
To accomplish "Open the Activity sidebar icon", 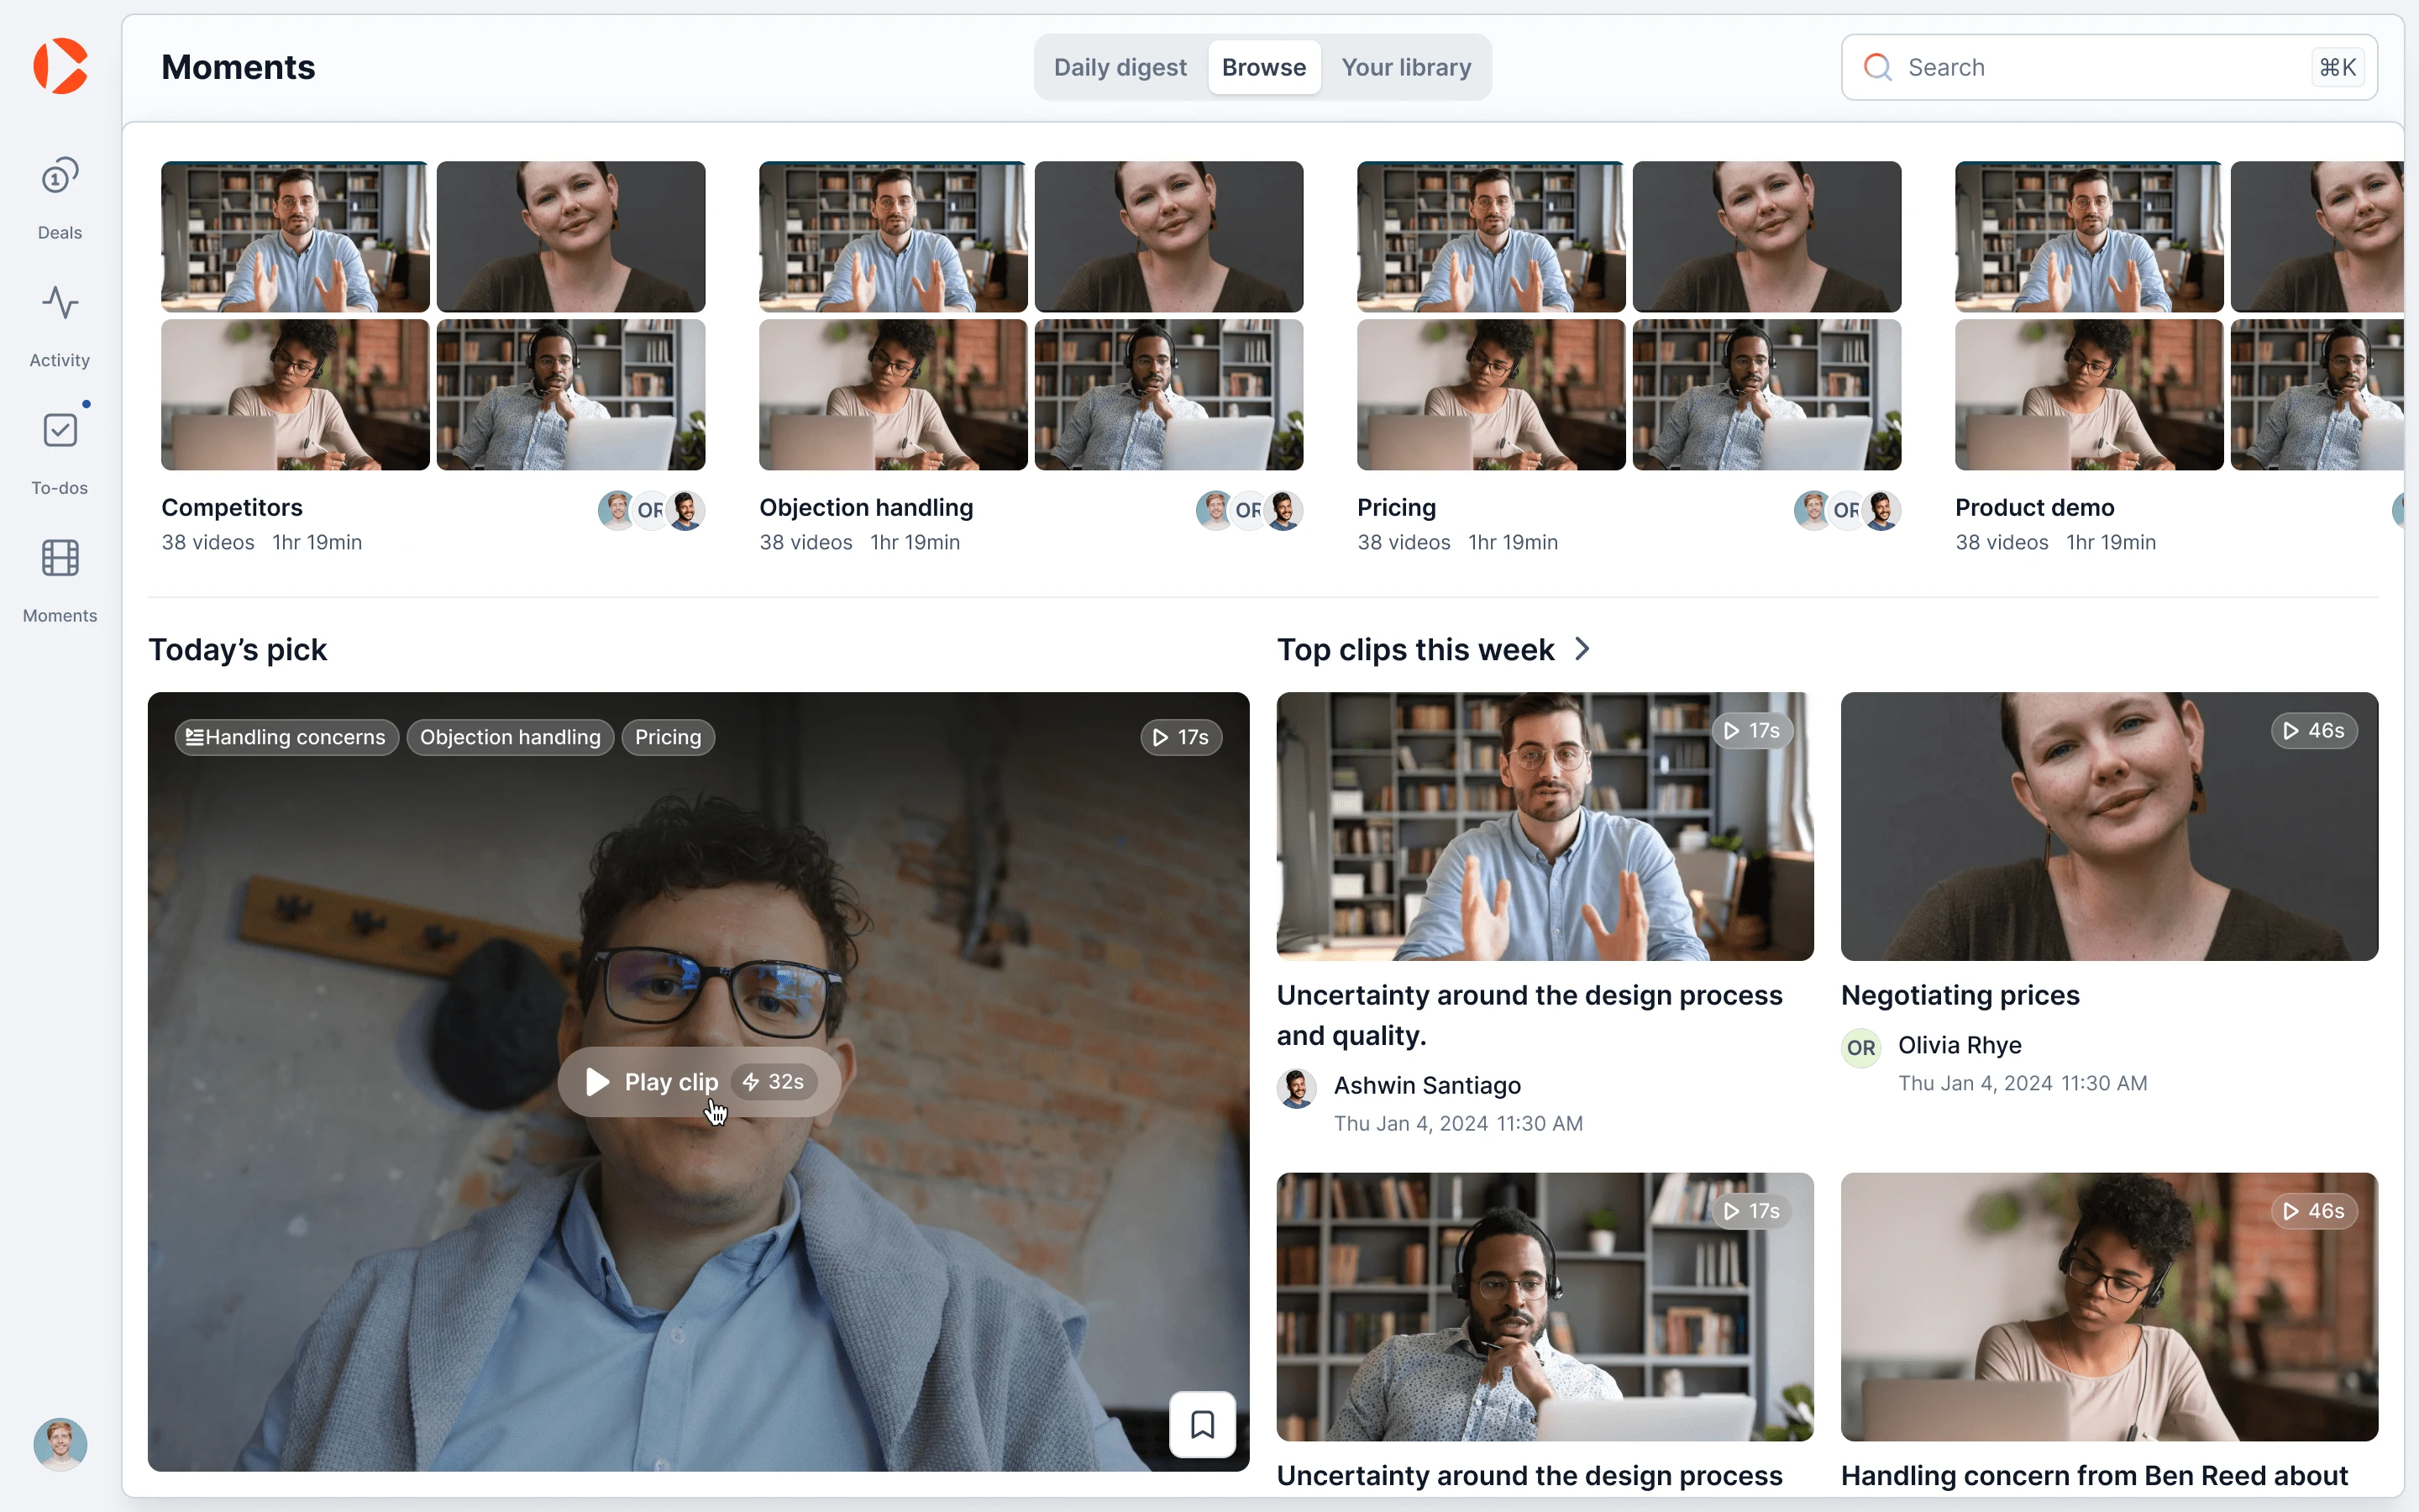I will (60, 303).
